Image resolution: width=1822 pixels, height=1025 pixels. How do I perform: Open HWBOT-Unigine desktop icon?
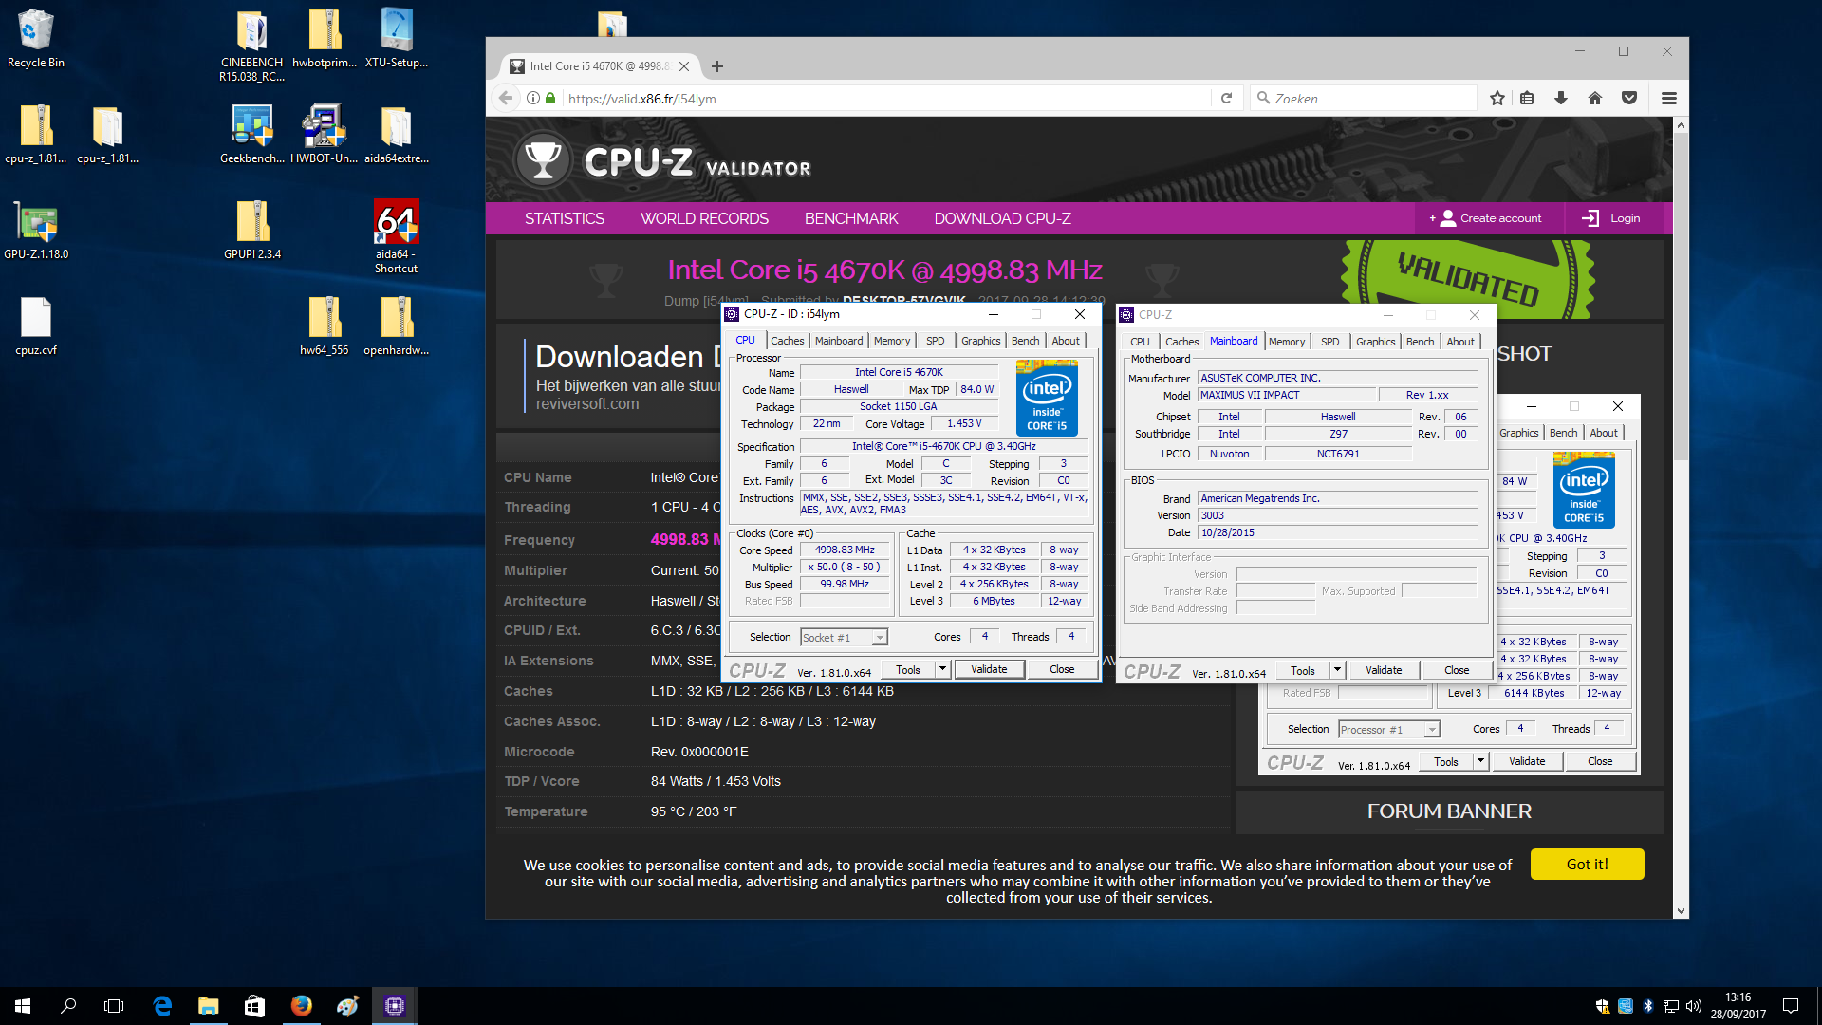(325, 134)
